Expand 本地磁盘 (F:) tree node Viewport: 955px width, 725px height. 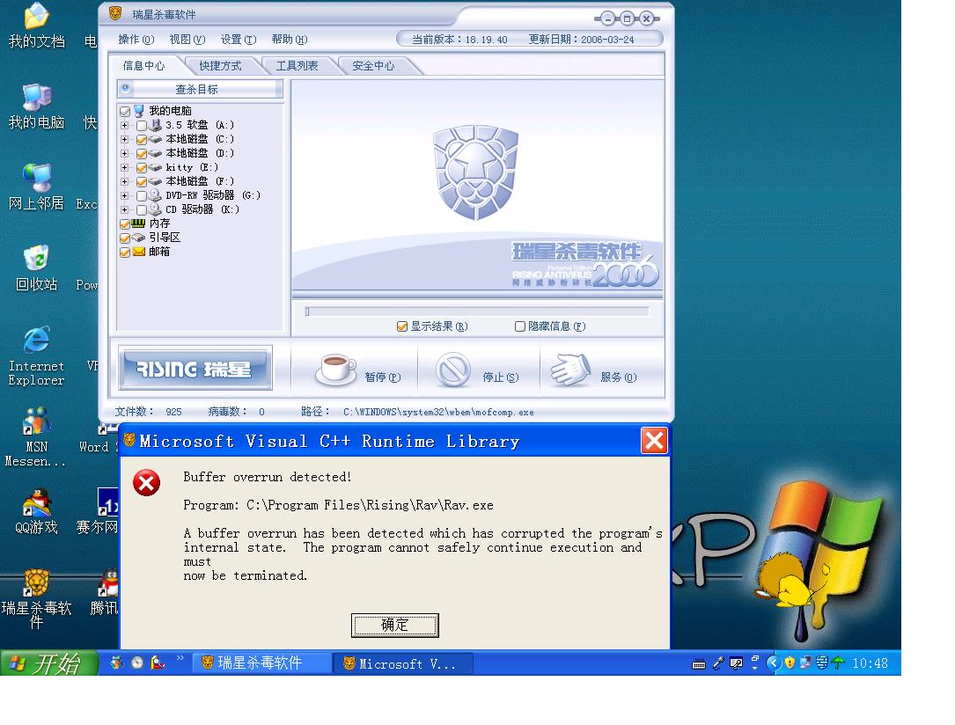point(124,181)
